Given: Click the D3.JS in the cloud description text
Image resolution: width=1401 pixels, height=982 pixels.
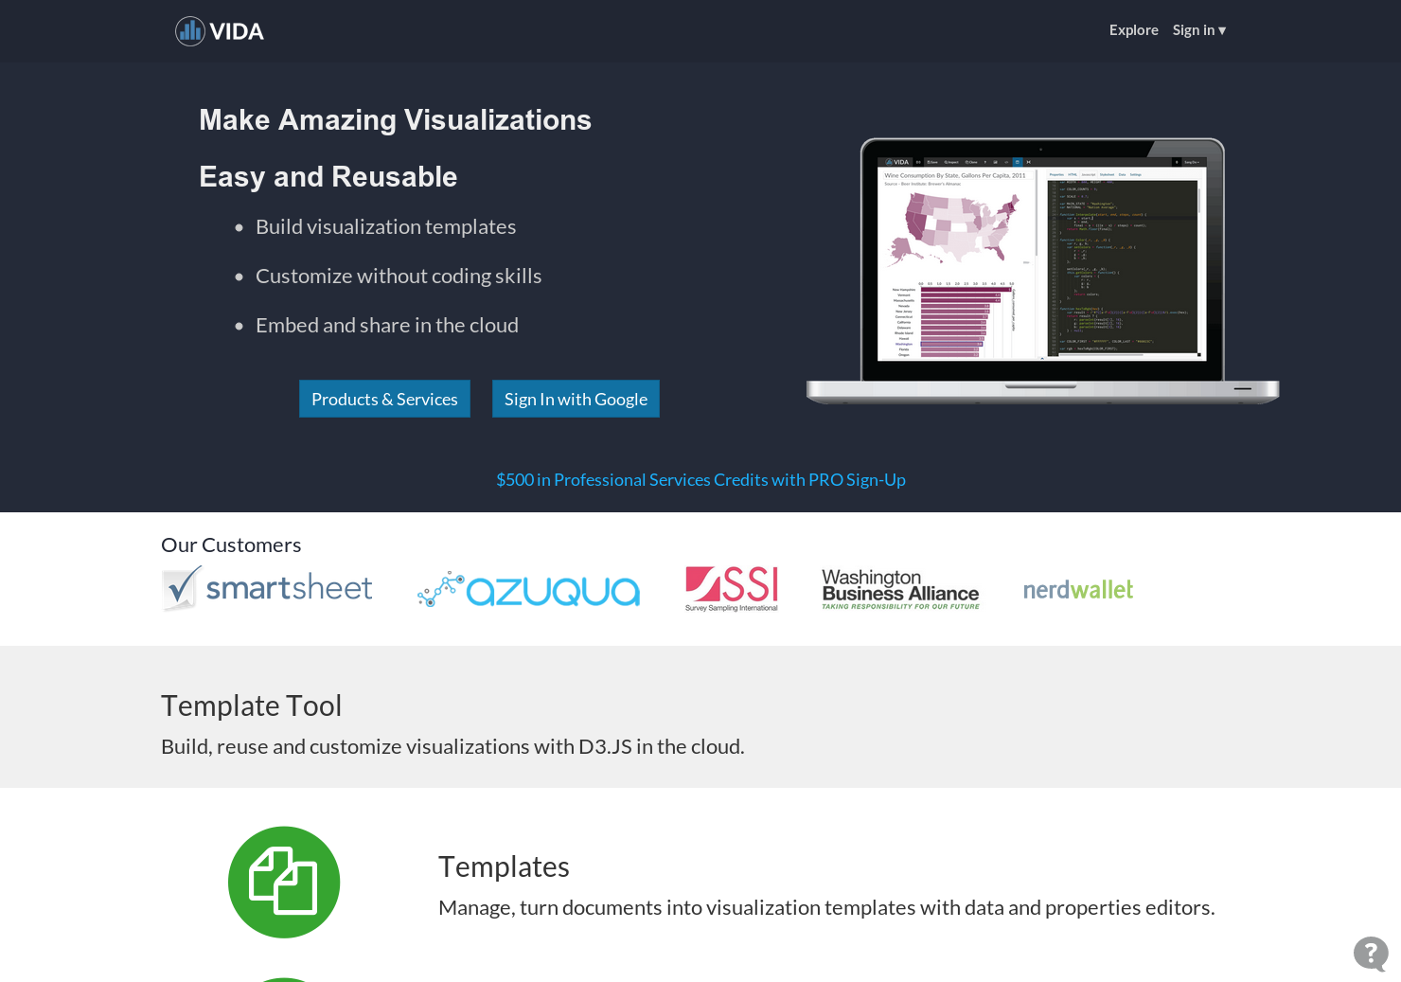Looking at the screenshot, I should pyautogui.click(x=452, y=746).
